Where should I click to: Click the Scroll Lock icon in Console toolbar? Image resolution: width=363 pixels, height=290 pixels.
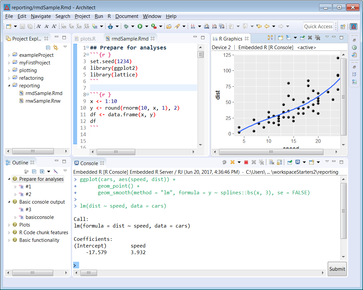click(x=279, y=162)
